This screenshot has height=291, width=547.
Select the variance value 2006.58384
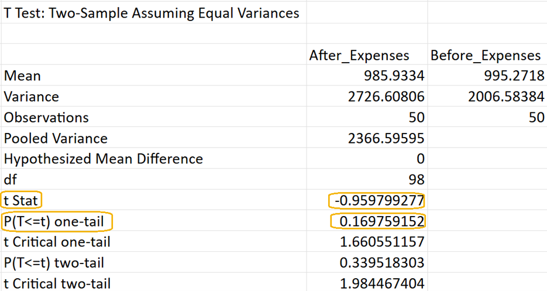point(507,97)
